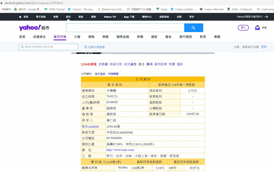Click the 更新 refresh link
274x172 pixels.
[x=264, y=47]
